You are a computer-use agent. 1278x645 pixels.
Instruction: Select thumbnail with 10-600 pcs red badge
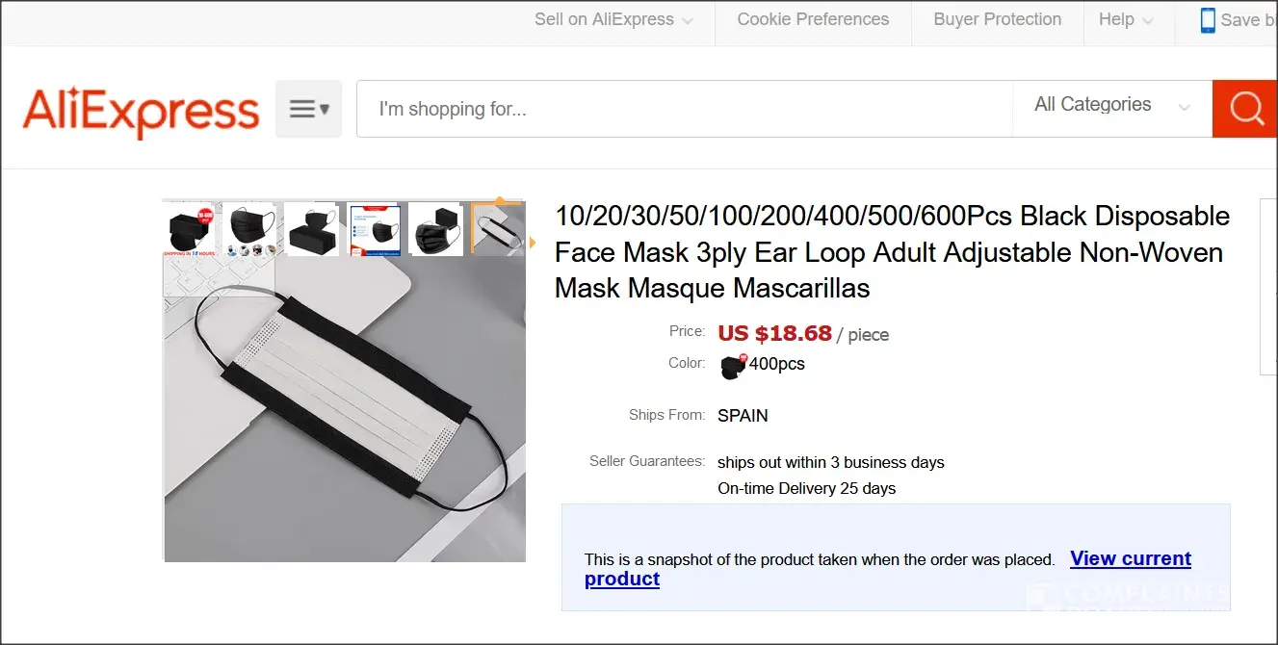point(190,229)
